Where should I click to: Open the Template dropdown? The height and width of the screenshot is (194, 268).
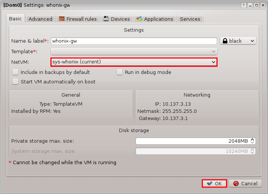pyautogui.click(x=134, y=51)
